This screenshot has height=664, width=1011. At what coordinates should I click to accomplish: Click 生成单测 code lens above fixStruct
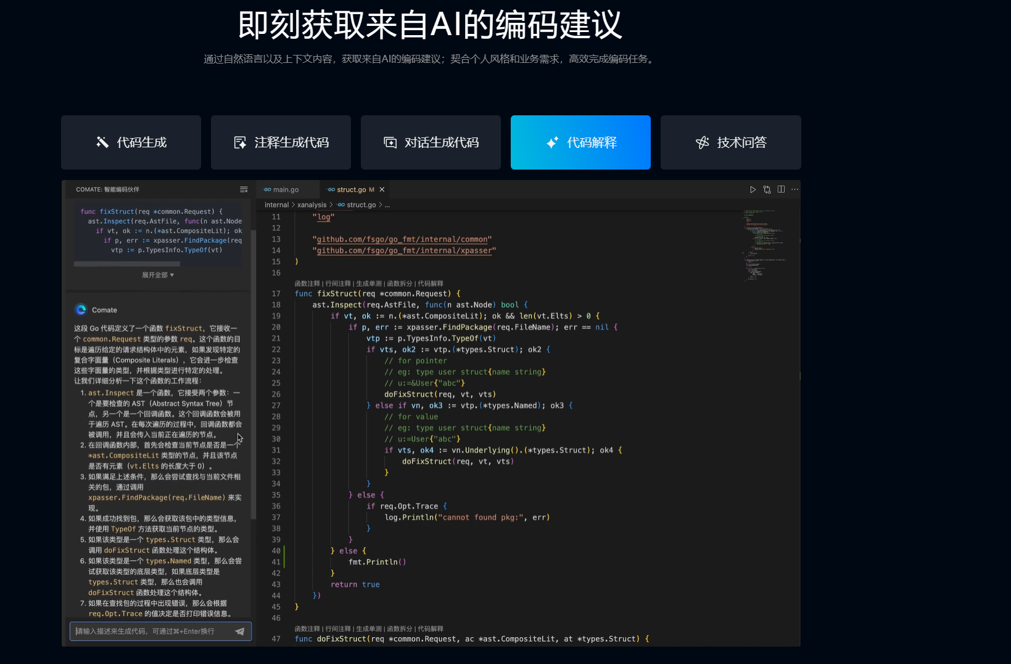point(369,284)
